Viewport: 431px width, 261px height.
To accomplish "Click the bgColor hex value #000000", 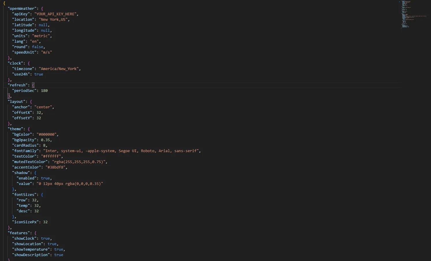I will (x=47, y=134).
